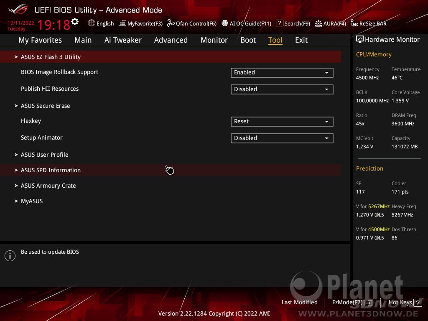Go to the Monitor tab
The image size is (428, 321).
point(214,40)
